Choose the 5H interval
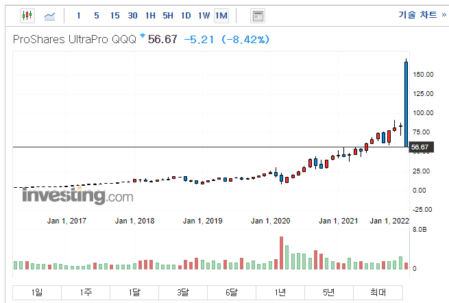 click(168, 16)
